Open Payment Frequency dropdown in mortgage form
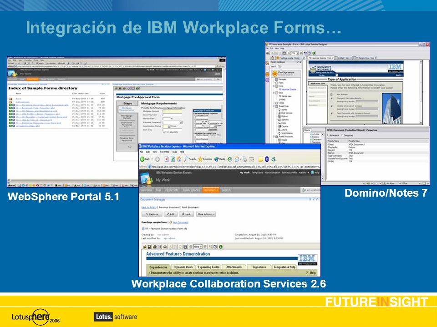 click(x=181, y=122)
